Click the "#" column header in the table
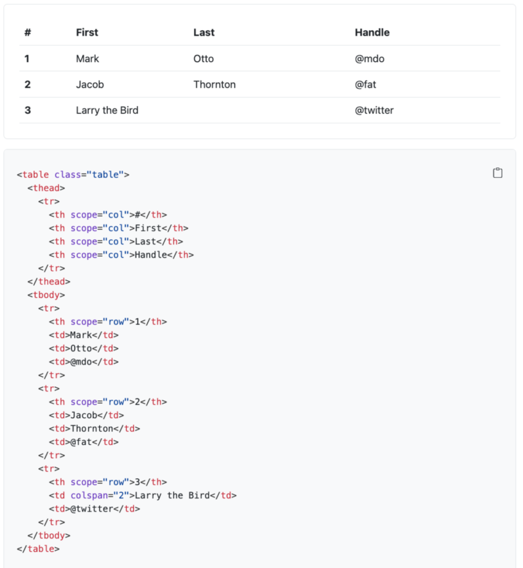 pyautogui.click(x=28, y=33)
